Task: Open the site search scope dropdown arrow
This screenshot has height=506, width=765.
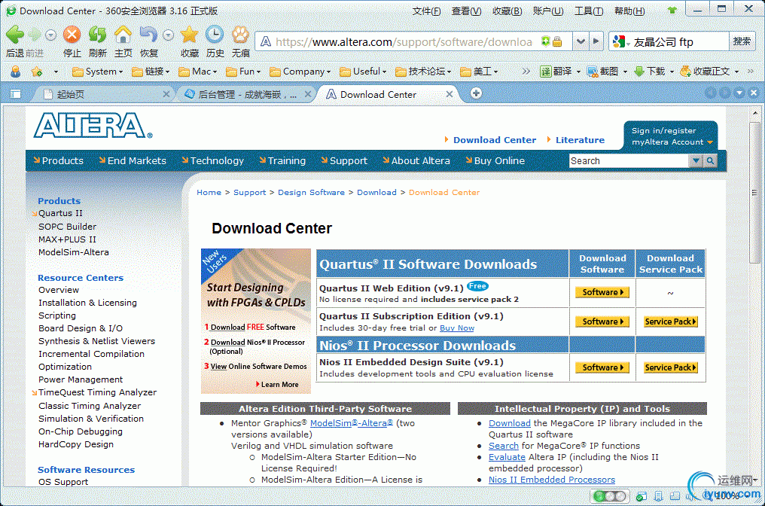Action: (x=696, y=160)
